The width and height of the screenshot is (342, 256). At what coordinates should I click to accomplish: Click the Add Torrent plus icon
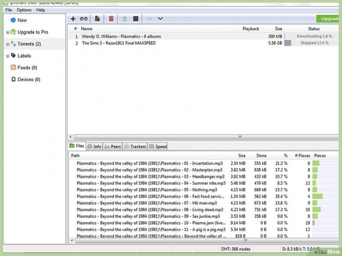pyautogui.click(x=73, y=19)
